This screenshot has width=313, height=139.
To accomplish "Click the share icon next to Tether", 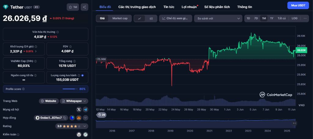I will 85,7.
